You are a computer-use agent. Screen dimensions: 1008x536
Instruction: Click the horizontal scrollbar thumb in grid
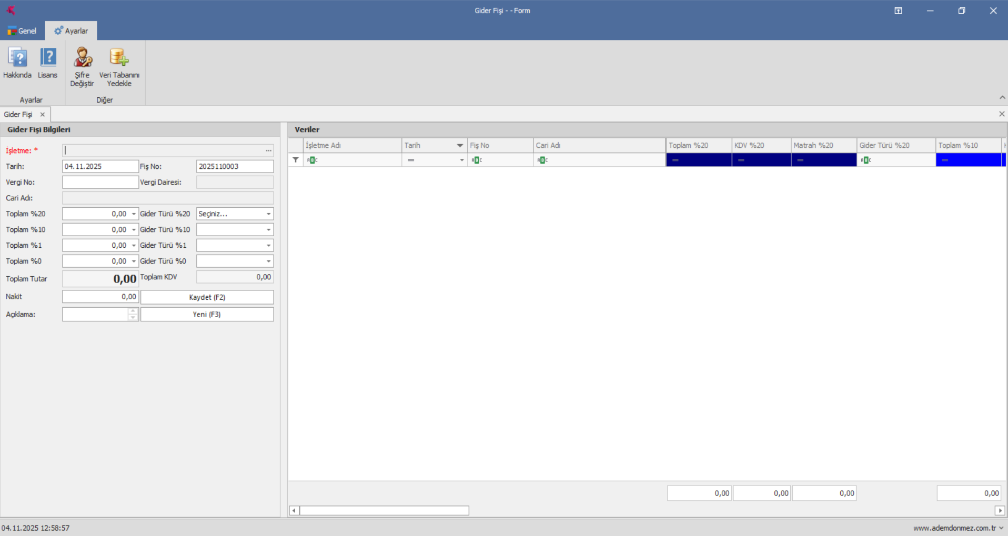pyautogui.click(x=384, y=510)
